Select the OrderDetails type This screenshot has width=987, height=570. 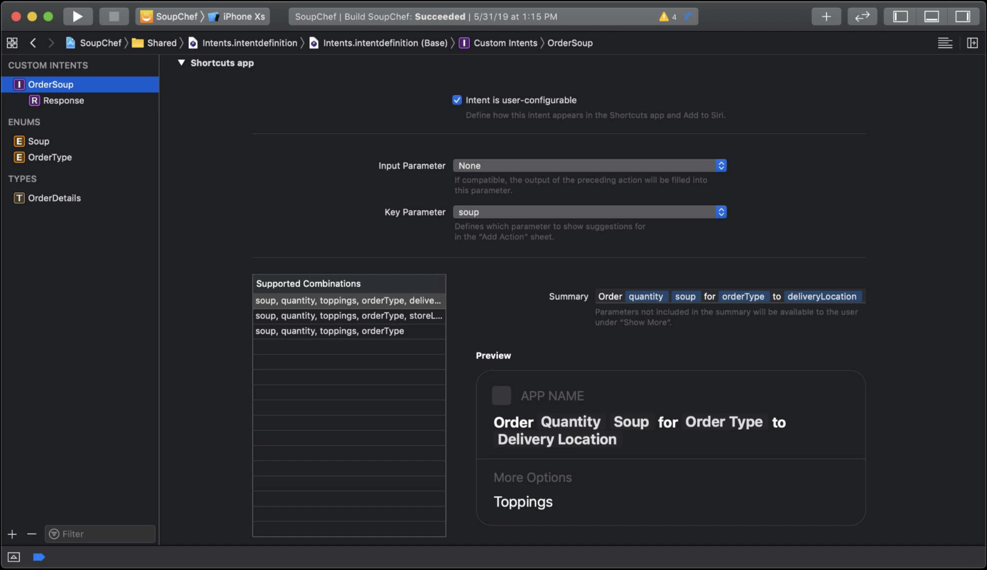pyautogui.click(x=80, y=198)
